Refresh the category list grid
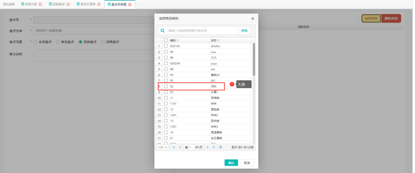Screen dimensions: 415x173 click(221, 147)
